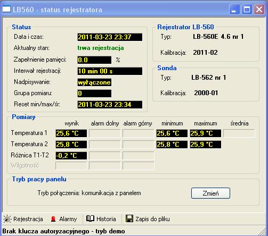The image size is (268, 236).
Task: Click Różnica T1-T2 alarm dolny field
Action: [105, 156]
